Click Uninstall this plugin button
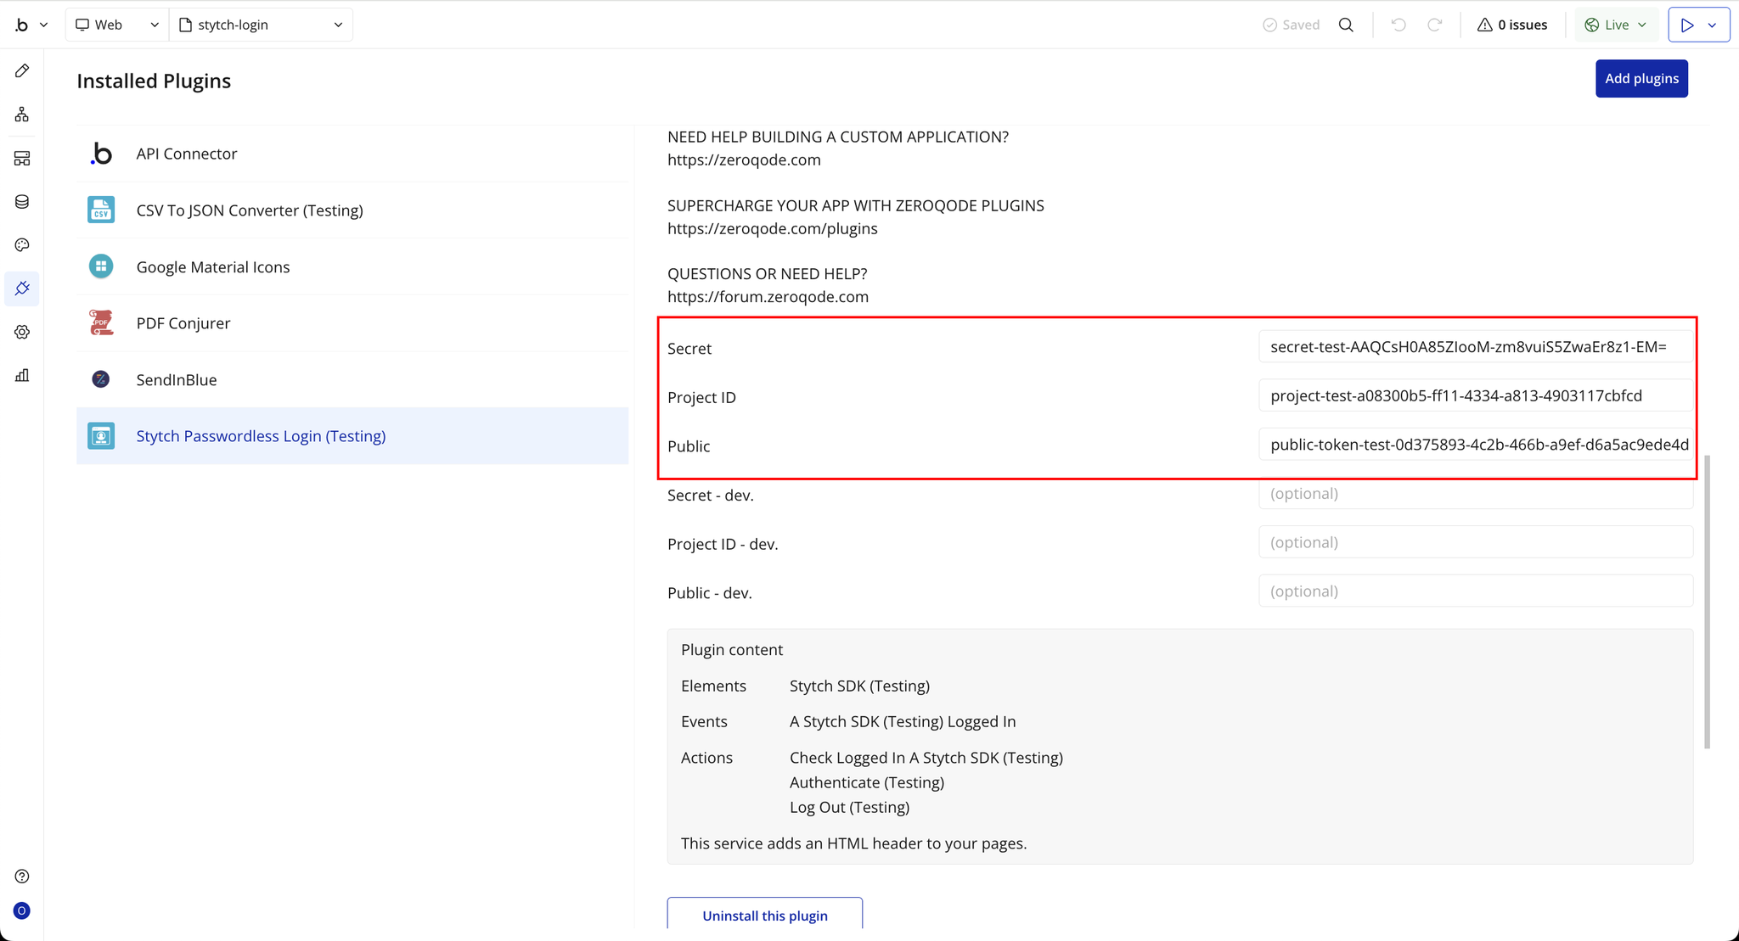This screenshot has height=941, width=1739. (x=764, y=916)
